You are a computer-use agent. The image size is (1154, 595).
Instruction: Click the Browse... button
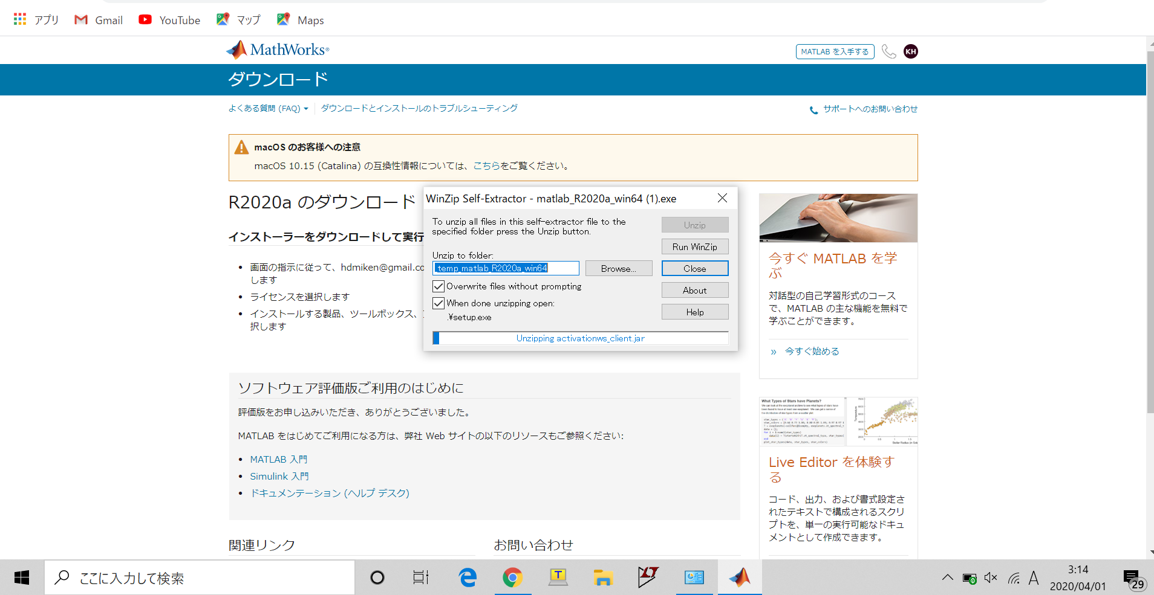(x=619, y=269)
